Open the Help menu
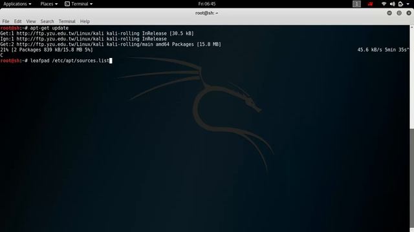Screen dimensions: 414x232 [85, 21]
